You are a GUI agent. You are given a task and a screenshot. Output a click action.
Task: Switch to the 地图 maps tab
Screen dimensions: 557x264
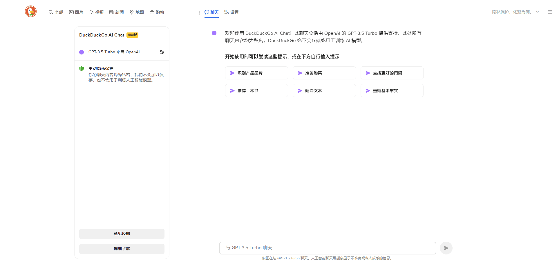[137, 12]
